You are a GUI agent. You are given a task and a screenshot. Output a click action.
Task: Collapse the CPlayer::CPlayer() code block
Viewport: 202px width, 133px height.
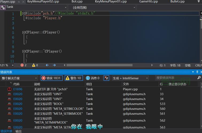coord(24,32)
